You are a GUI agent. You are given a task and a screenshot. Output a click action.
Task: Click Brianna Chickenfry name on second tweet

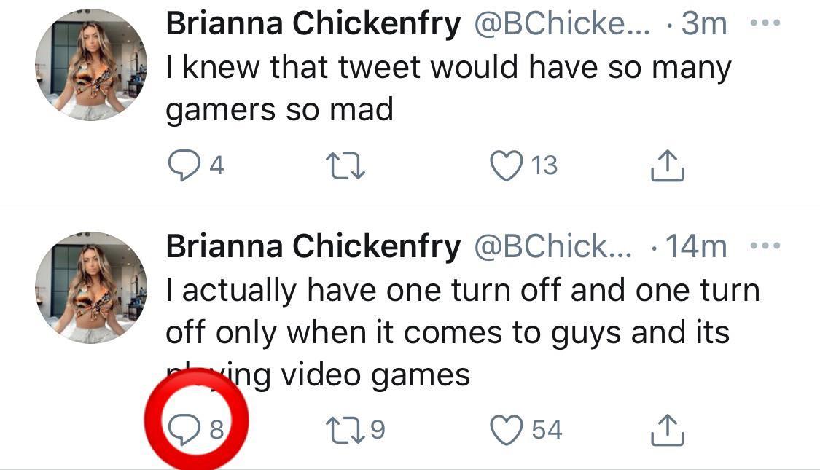pos(313,247)
